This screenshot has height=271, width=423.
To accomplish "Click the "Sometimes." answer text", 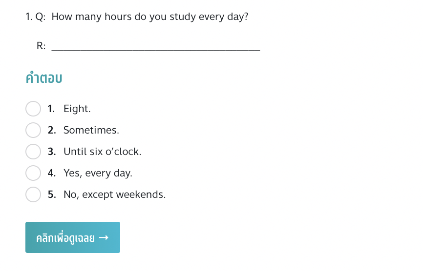I will (x=91, y=130).
